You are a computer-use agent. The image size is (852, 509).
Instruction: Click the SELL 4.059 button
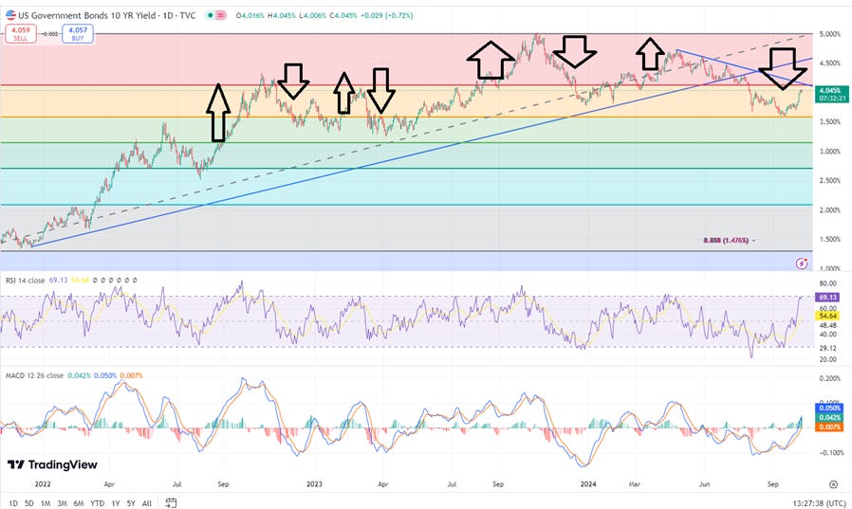[x=21, y=33]
